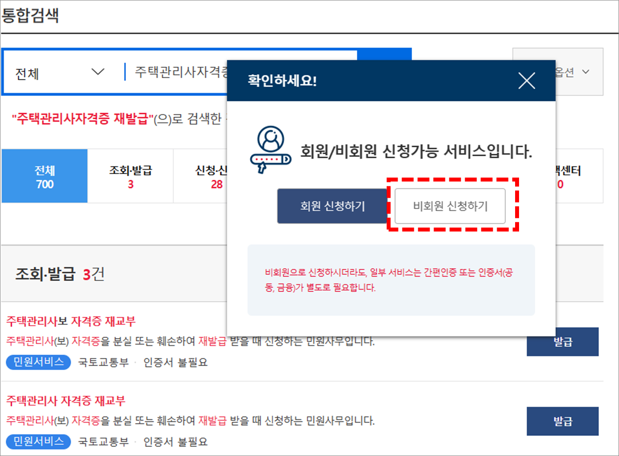Click the 민원서비스 badge on 주택관리사 자격증 재교부
The width and height of the screenshot is (619, 456).
38,442
